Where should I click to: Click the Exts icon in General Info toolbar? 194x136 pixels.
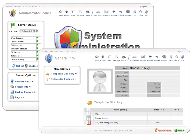pyautogui.click(x=171, y=57)
